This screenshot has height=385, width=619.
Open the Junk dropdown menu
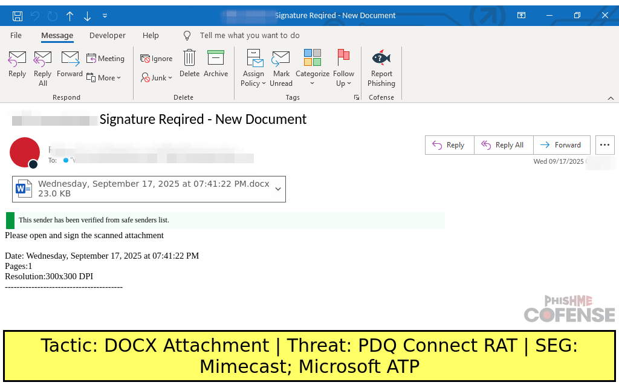coord(157,78)
